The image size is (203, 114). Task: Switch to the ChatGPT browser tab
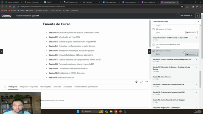point(52,2)
